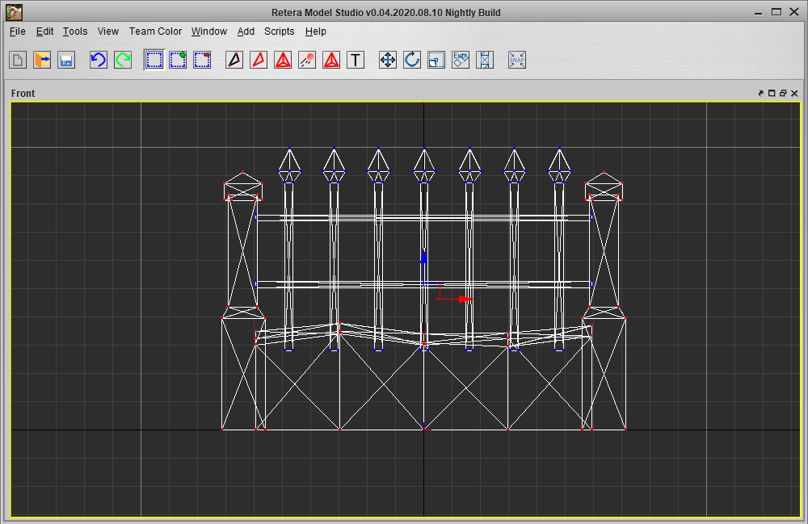Undo the last action

point(99,60)
